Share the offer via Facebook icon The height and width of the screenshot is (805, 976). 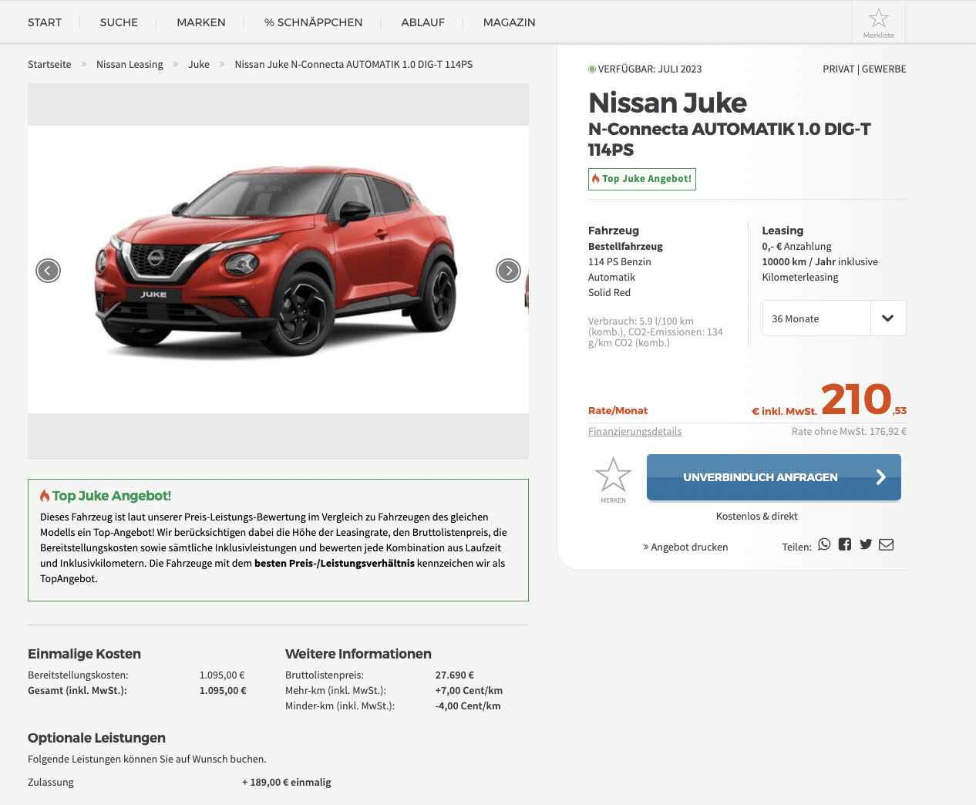click(x=845, y=544)
